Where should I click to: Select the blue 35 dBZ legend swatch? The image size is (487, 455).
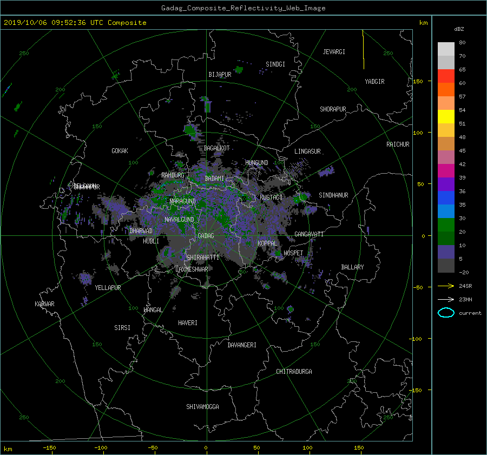click(446, 198)
